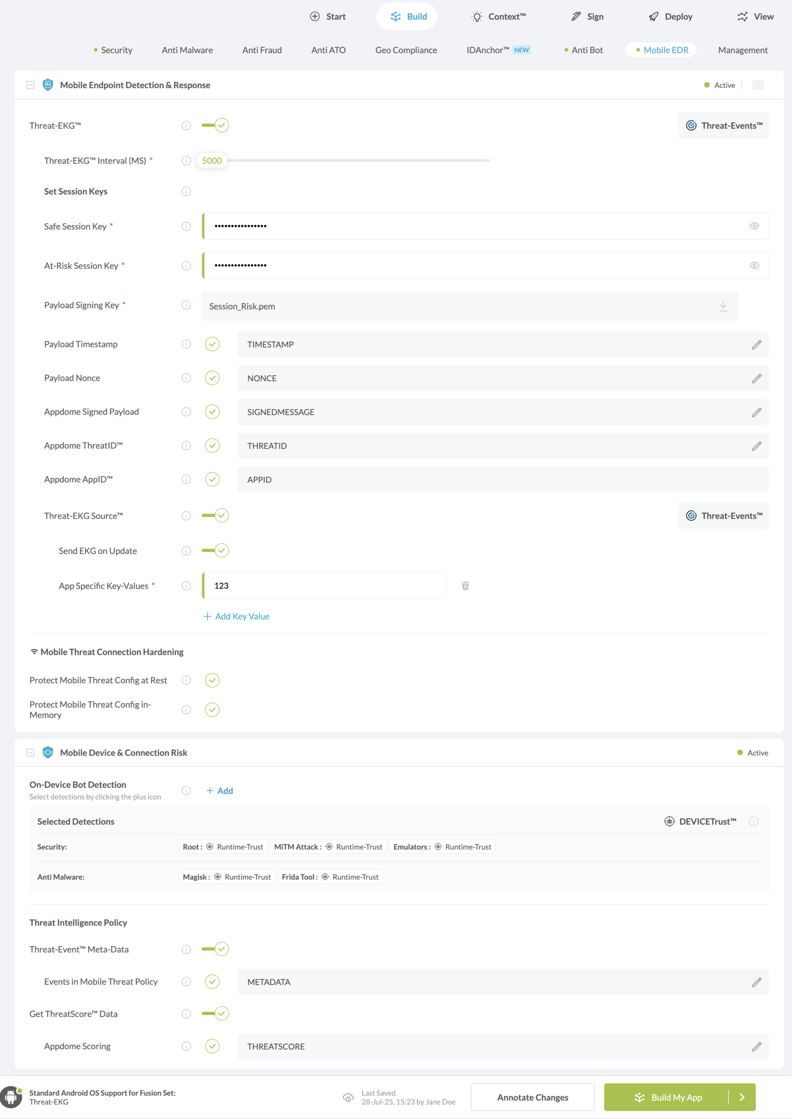The height and width of the screenshot is (1119, 792).
Task: Reveal the Safe Session Key value
Action: tap(754, 226)
